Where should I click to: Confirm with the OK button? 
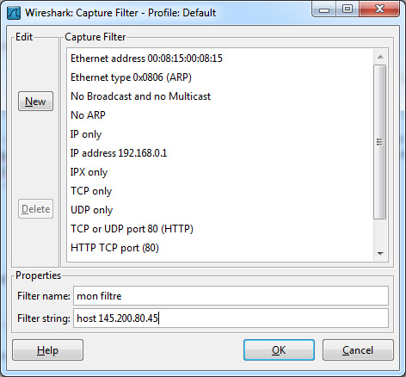[279, 350]
